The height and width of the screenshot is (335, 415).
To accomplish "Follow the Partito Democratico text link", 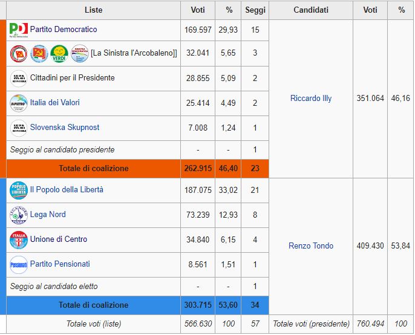I will click(x=63, y=30).
